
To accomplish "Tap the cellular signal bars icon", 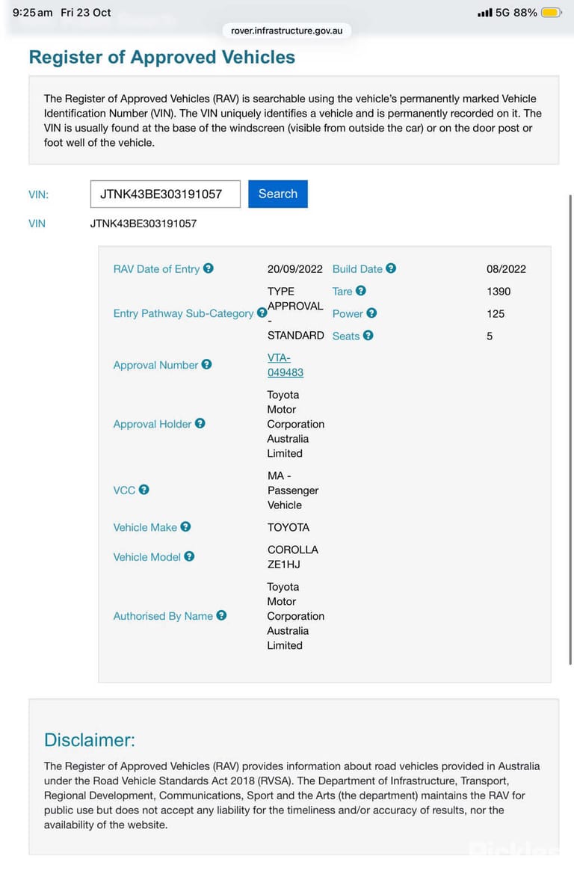I will click(485, 12).
